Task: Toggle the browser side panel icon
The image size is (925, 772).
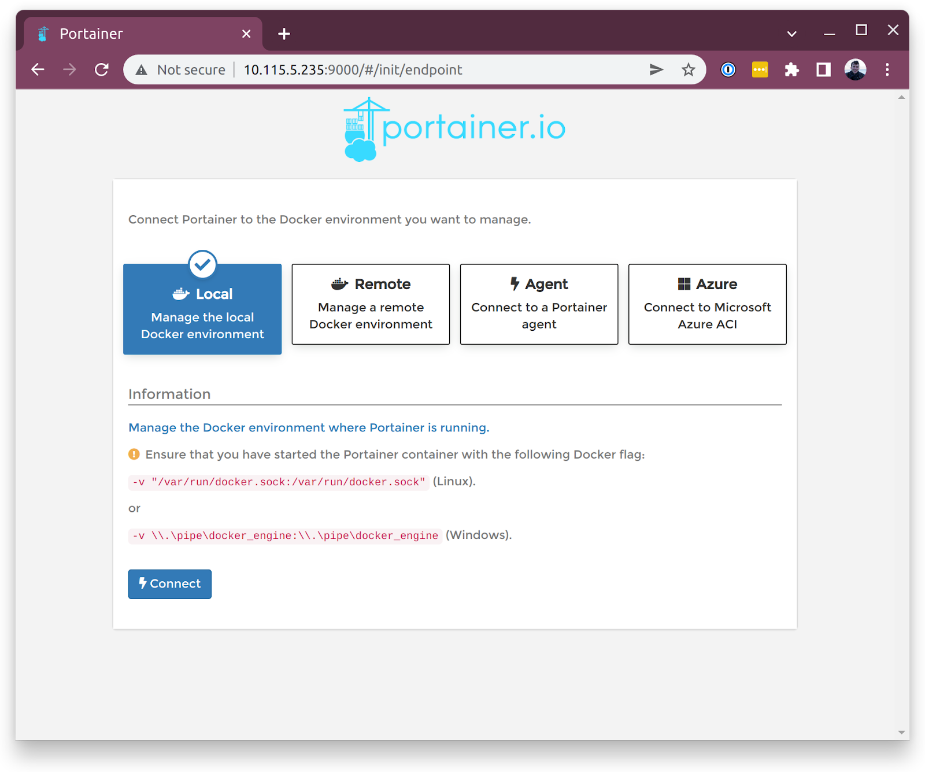Action: click(823, 70)
